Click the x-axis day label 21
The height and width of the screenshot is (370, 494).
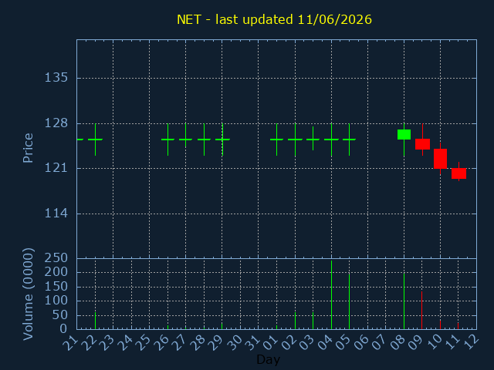pyautogui.click(x=70, y=343)
